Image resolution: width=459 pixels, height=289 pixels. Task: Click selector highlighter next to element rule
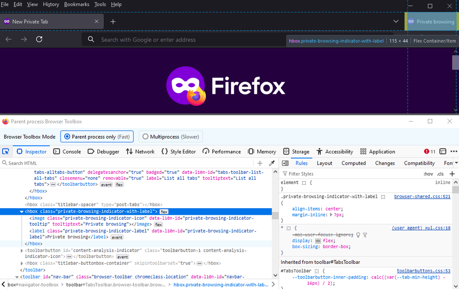[304, 183]
